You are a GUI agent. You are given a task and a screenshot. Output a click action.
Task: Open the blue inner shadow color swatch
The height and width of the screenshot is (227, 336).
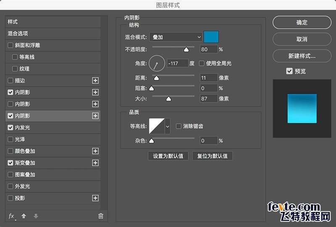tap(211, 37)
